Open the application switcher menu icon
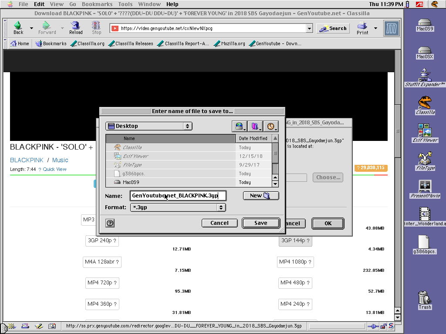446x334 pixels. (434, 4)
